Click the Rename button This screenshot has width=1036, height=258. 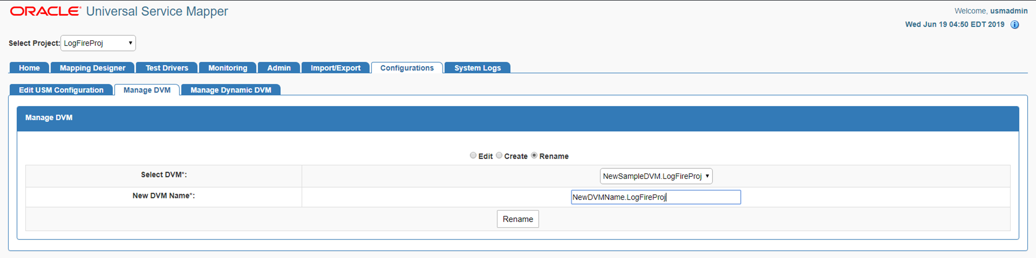(518, 219)
